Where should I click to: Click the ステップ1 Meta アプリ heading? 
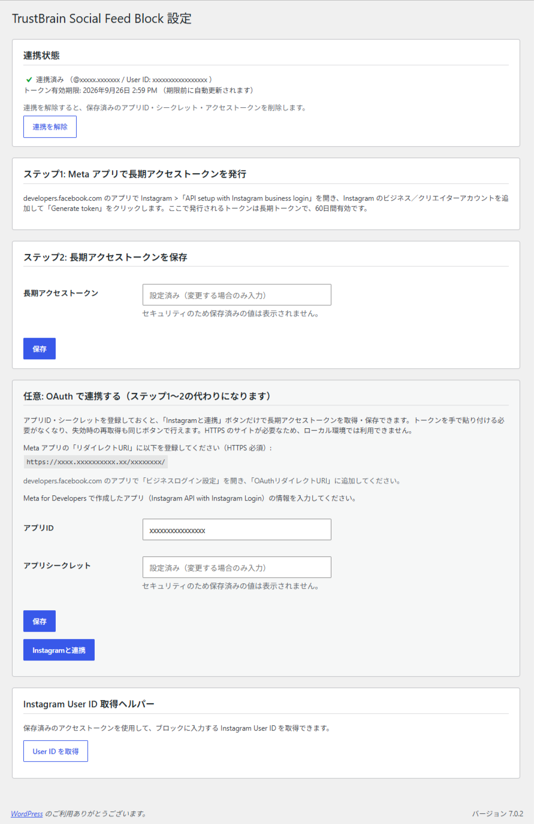[x=135, y=174]
